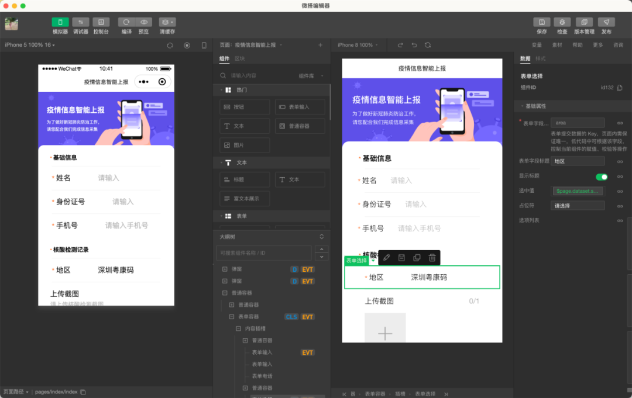Click the undo arrow above the canvas
The height and width of the screenshot is (398, 632).
click(x=414, y=45)
